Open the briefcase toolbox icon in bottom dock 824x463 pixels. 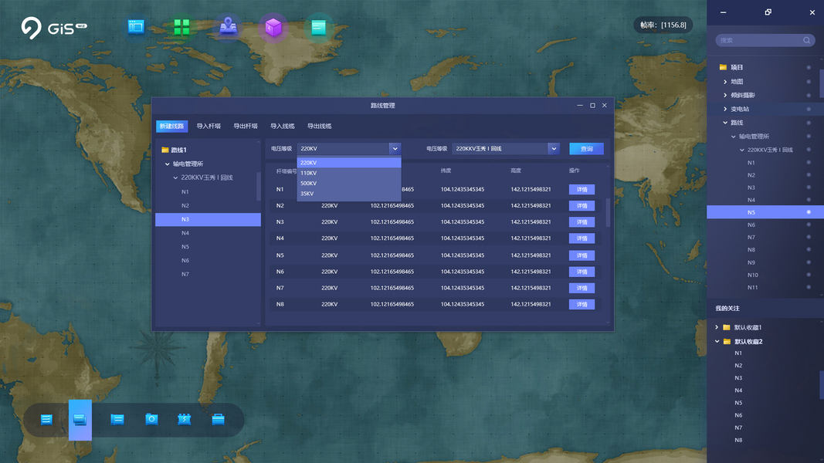[218, 419]
